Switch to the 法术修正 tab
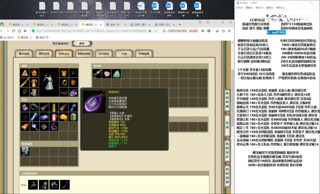 (104, 54)
